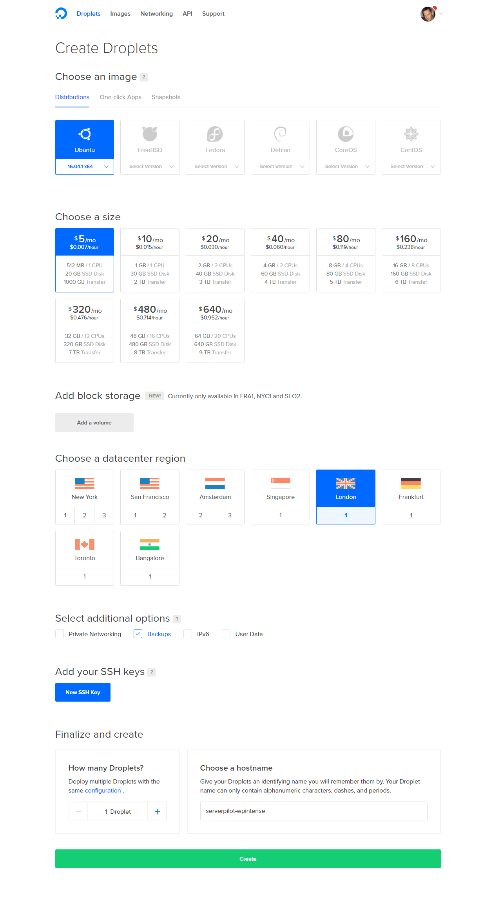Select the $480/mo droplet size
Image resolution: width=502 pixels, height=907 pixels.
coord(150,331)
